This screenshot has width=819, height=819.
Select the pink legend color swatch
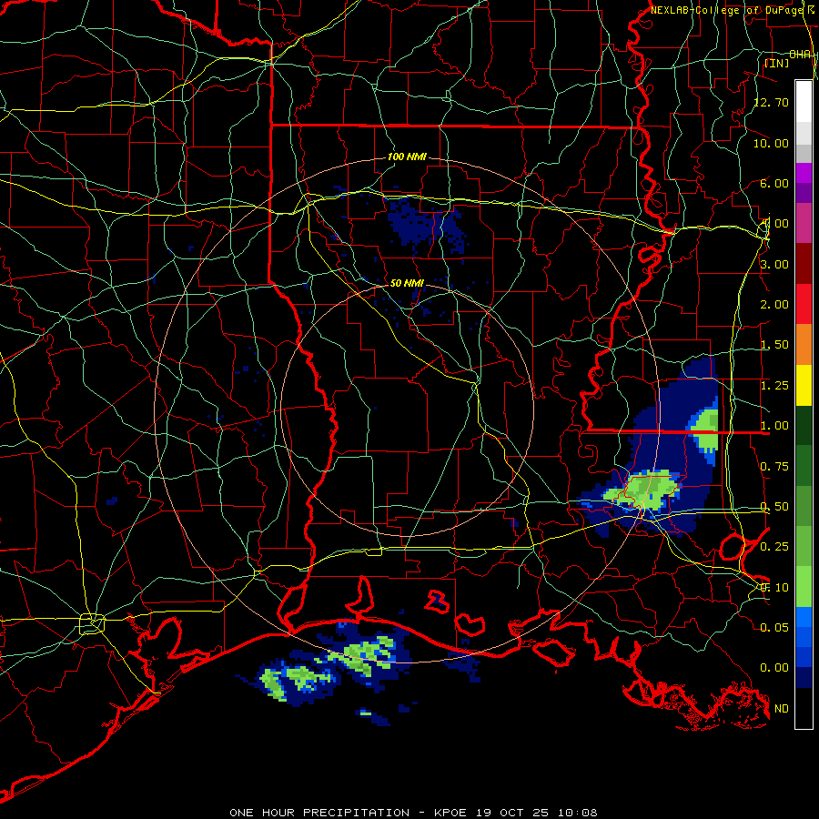[x=804, y=223]
